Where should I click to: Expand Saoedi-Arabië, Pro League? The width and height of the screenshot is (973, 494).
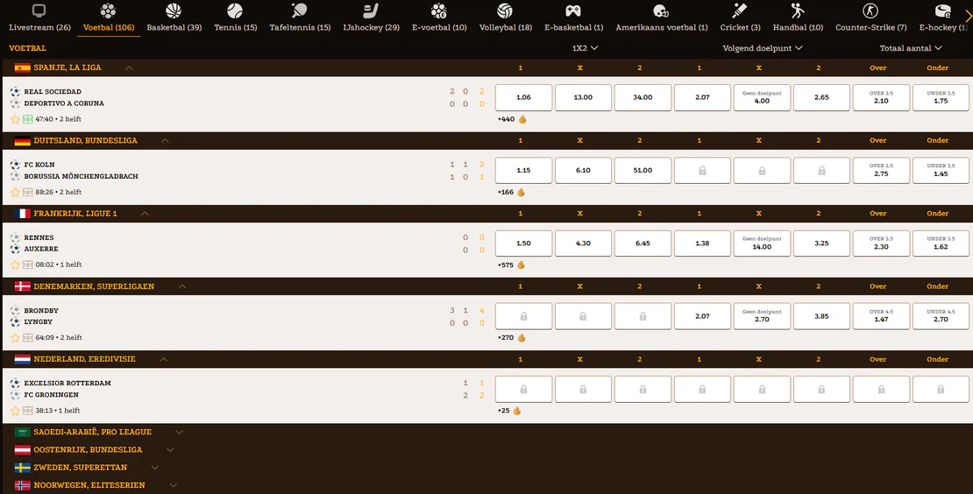coord(180,432)
